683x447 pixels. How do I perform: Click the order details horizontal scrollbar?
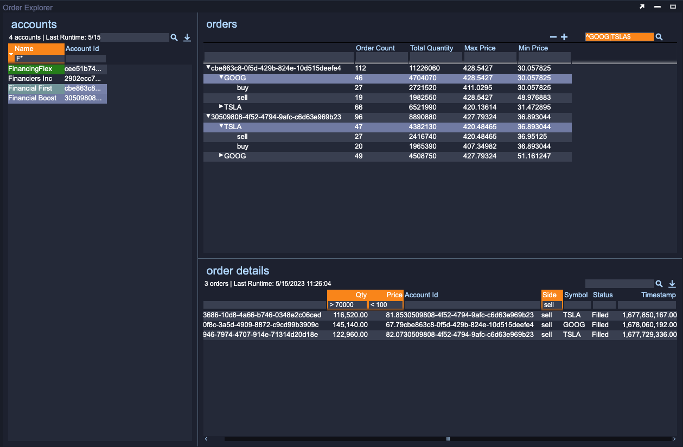click(448, 438)
